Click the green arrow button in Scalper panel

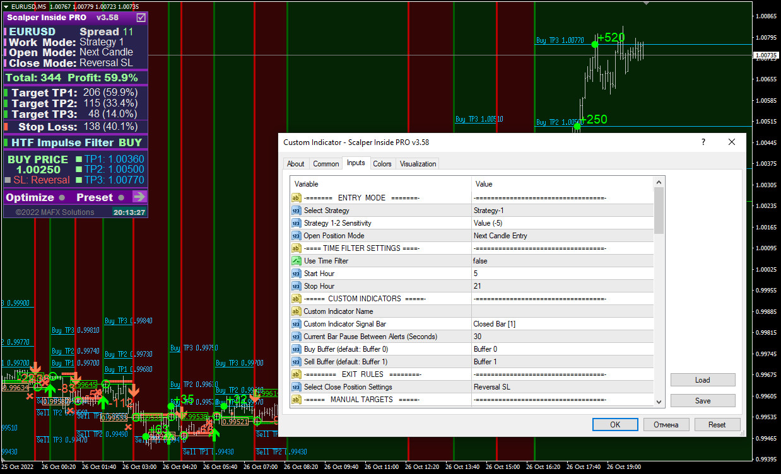139,197
